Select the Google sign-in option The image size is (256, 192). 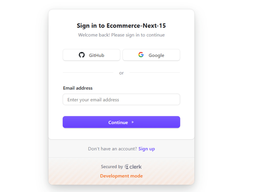[151, 55]
